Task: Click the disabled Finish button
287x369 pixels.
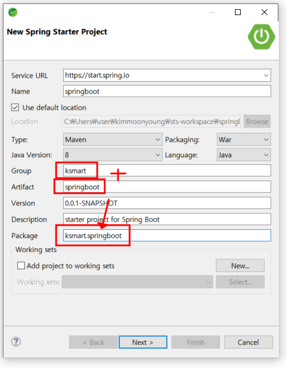Action: 196,342
